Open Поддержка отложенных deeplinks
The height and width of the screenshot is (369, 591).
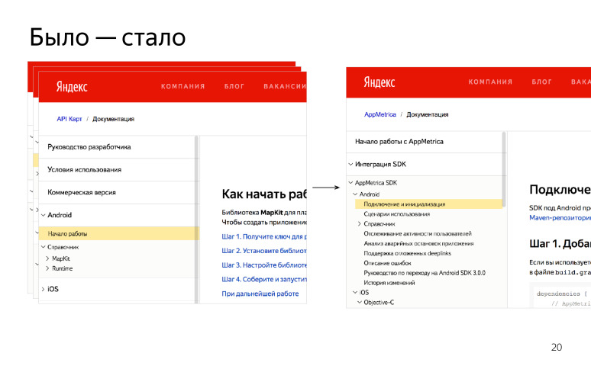point(407,253)
